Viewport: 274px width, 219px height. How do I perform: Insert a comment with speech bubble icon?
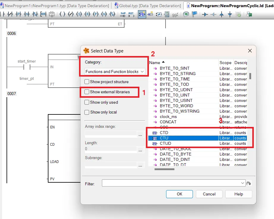tap(186, 14)
